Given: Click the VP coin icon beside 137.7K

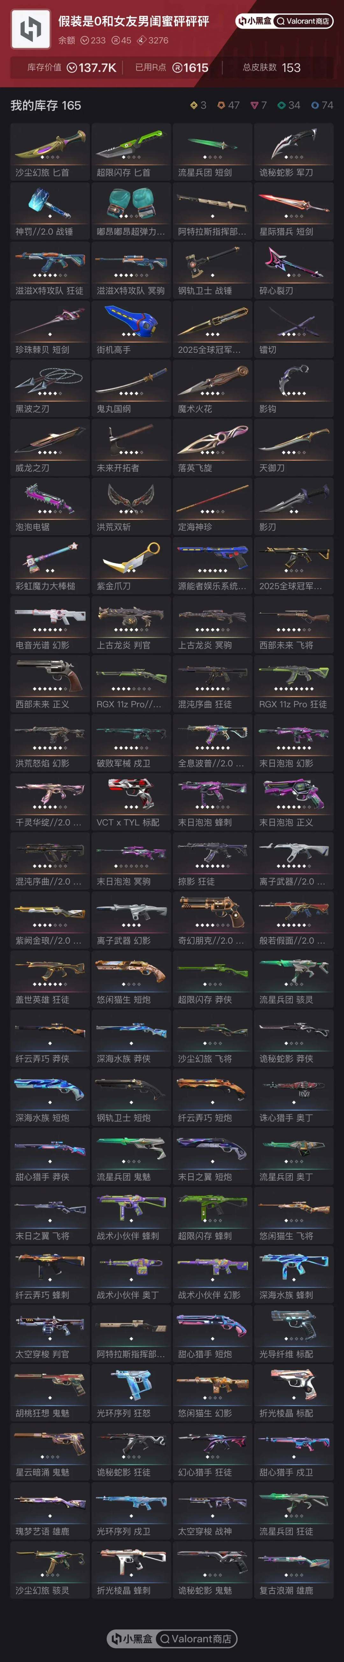Looking at the screenshot, I should pyautogui.click(x=72, y=68).
